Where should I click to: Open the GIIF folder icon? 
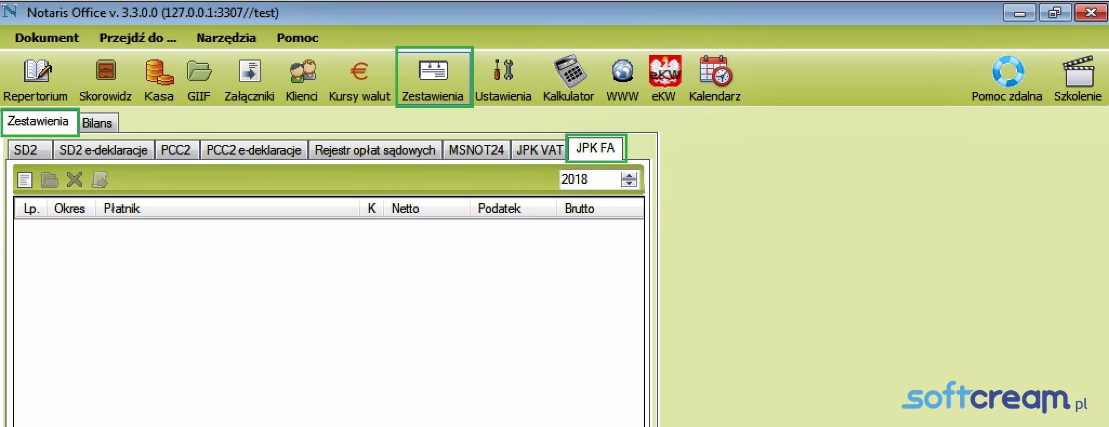pos(199,80)
